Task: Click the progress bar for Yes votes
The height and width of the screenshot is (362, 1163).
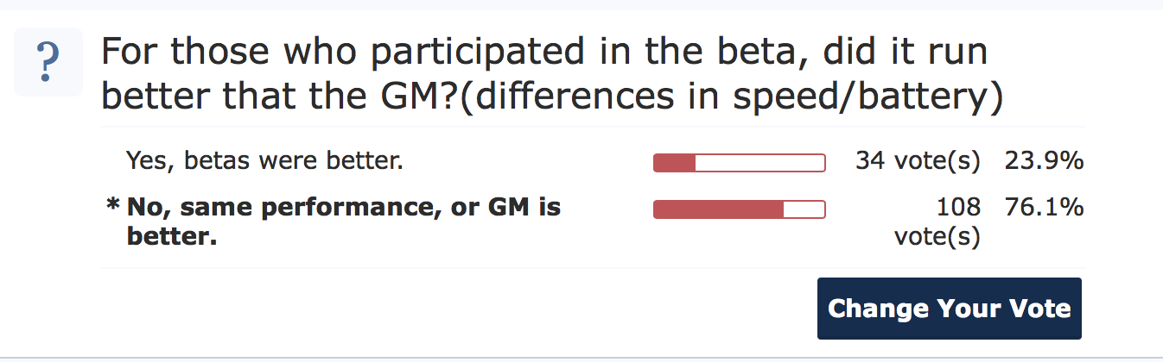Action: pos(740,163)
